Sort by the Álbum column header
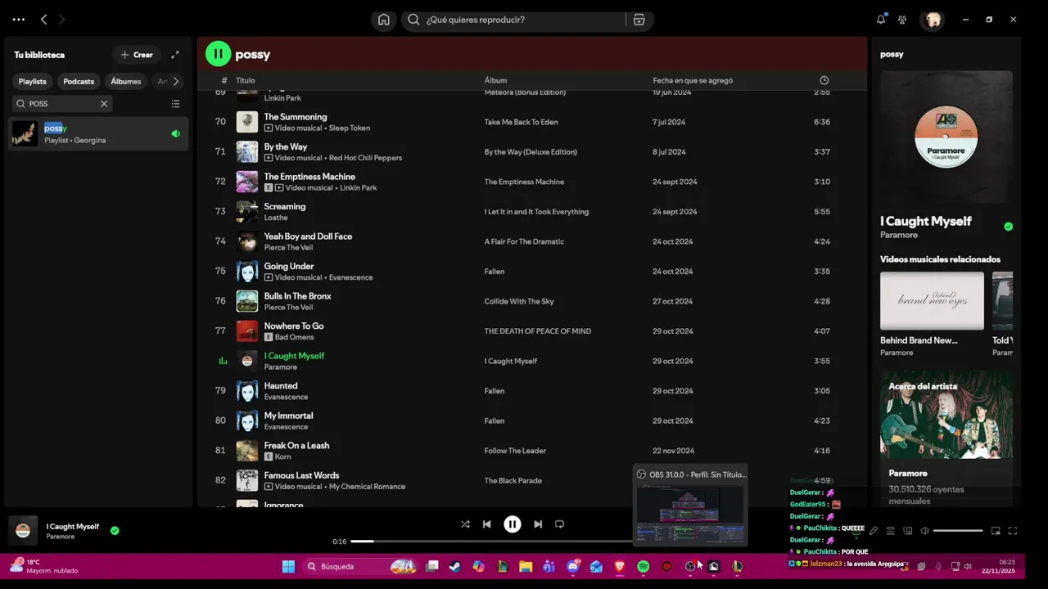 pos(495,80)
